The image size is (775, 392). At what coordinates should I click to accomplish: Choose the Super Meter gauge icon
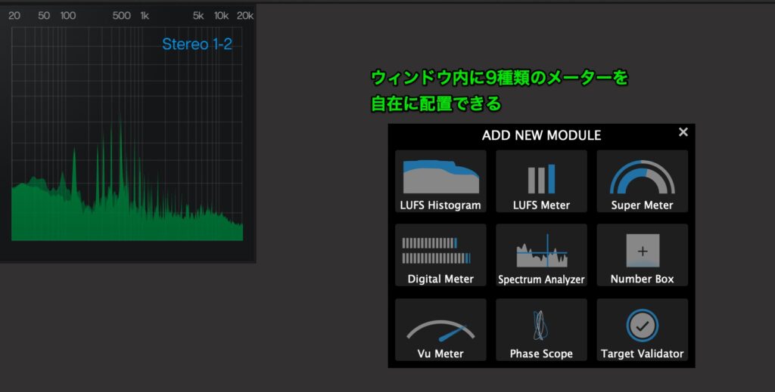642,181
